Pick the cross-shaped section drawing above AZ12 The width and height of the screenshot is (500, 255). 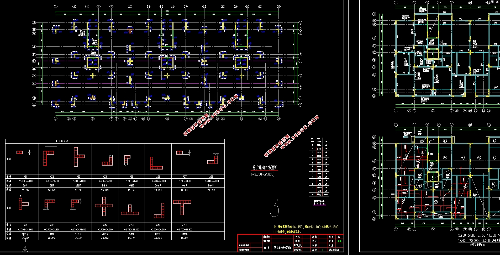point(104,206)
